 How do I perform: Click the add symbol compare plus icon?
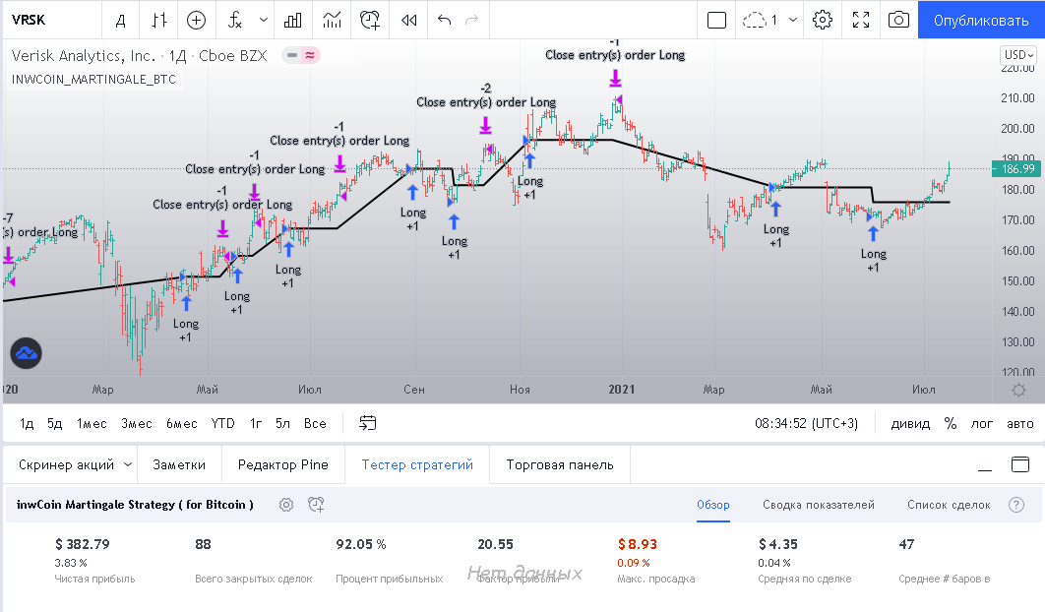197,20
